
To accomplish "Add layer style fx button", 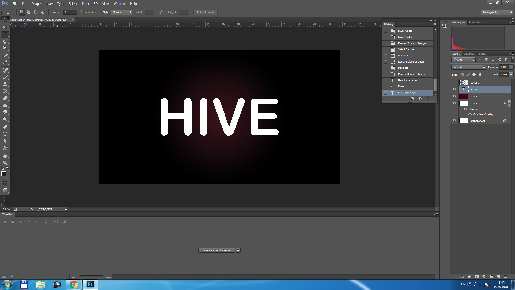I will 470,277.
